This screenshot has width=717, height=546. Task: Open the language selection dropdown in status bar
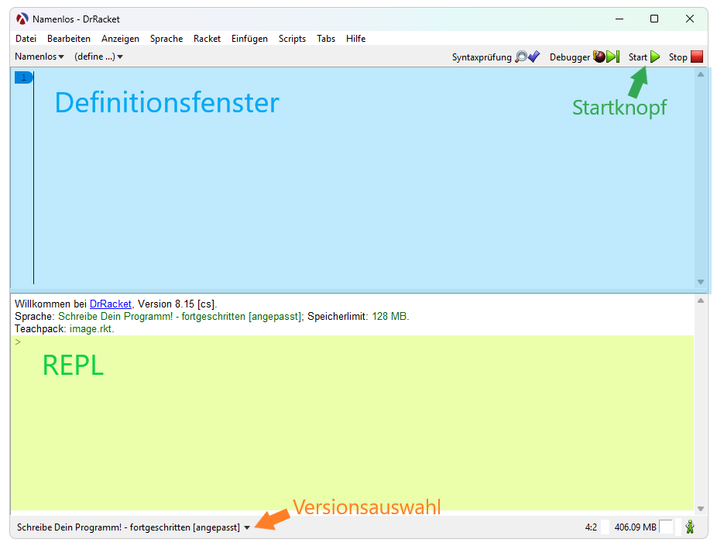pos(133,527)
